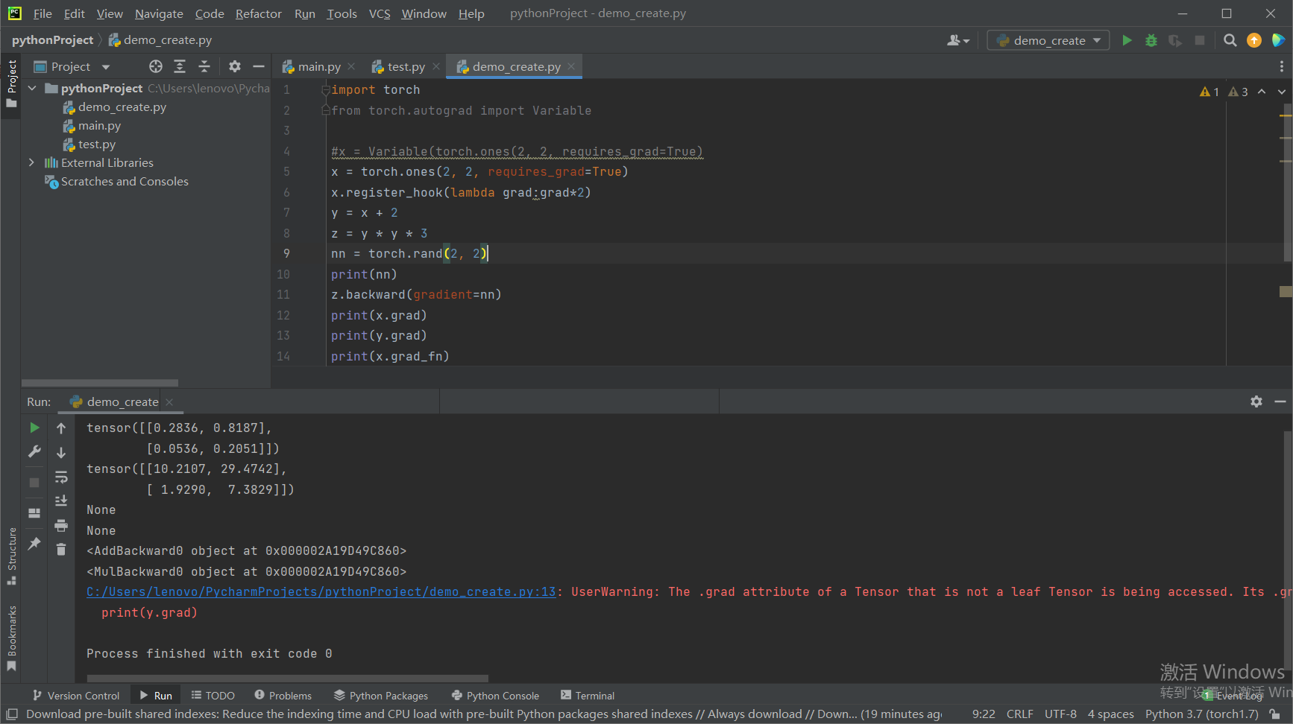
Task: Open Python Console tool window
Action: pyautogui.click(x=495, y=696)
